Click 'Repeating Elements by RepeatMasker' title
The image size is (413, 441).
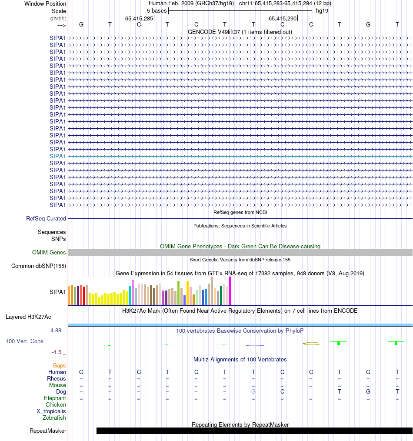coord(240,424)
